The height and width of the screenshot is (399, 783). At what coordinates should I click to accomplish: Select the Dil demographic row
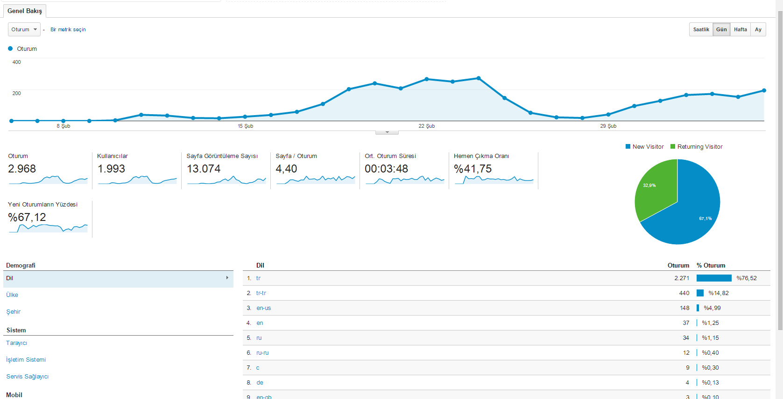(118, 278)
